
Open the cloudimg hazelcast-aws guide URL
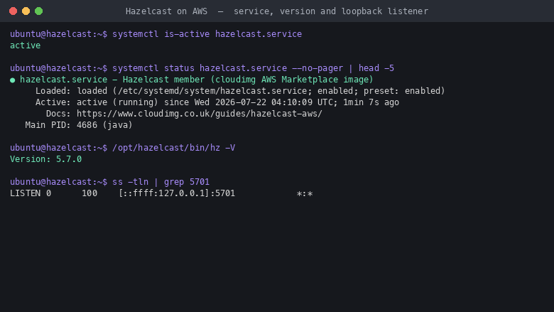click(200, 114)
